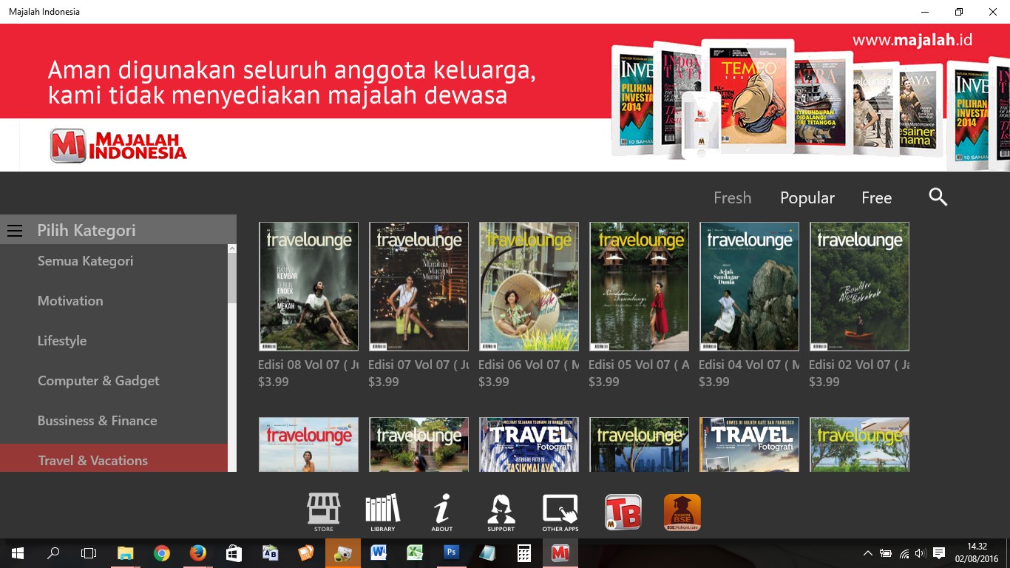
Task: Open Excel from the taskbar
Action: pos(415,553)
